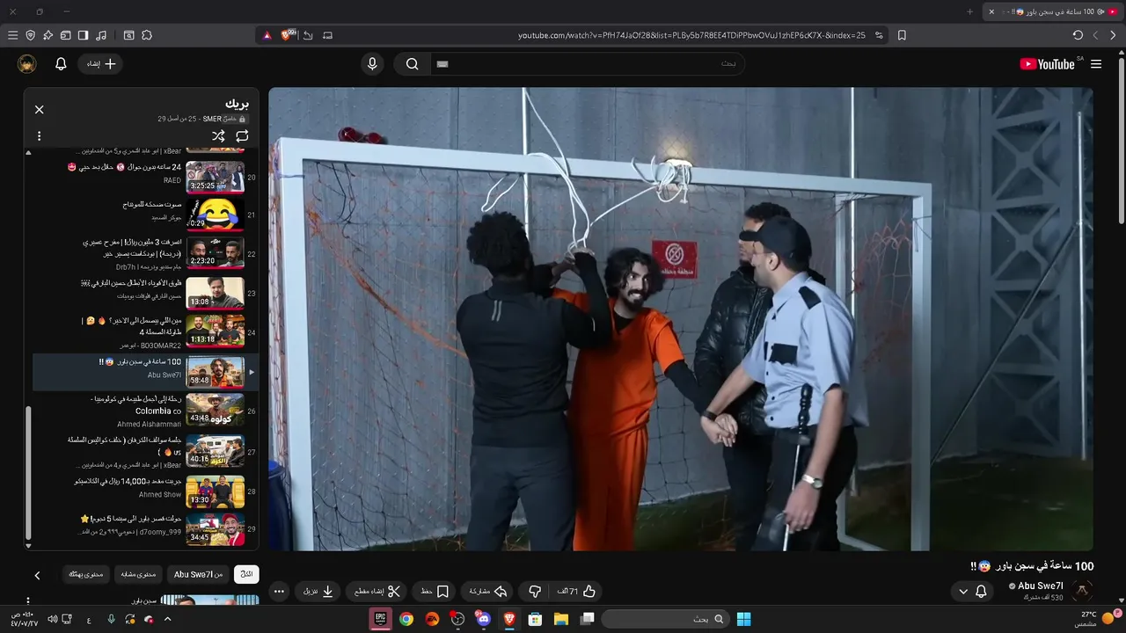Open YouTube notifications bell at top

[x=61, y=64]
